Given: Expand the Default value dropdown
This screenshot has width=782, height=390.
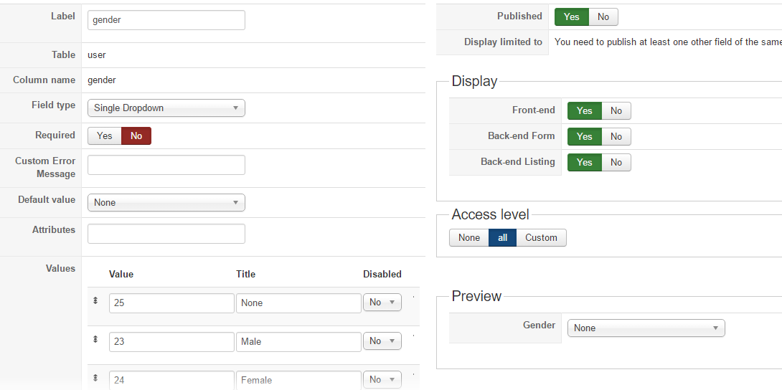Looking at the screenshot, I should click(166, 203).
